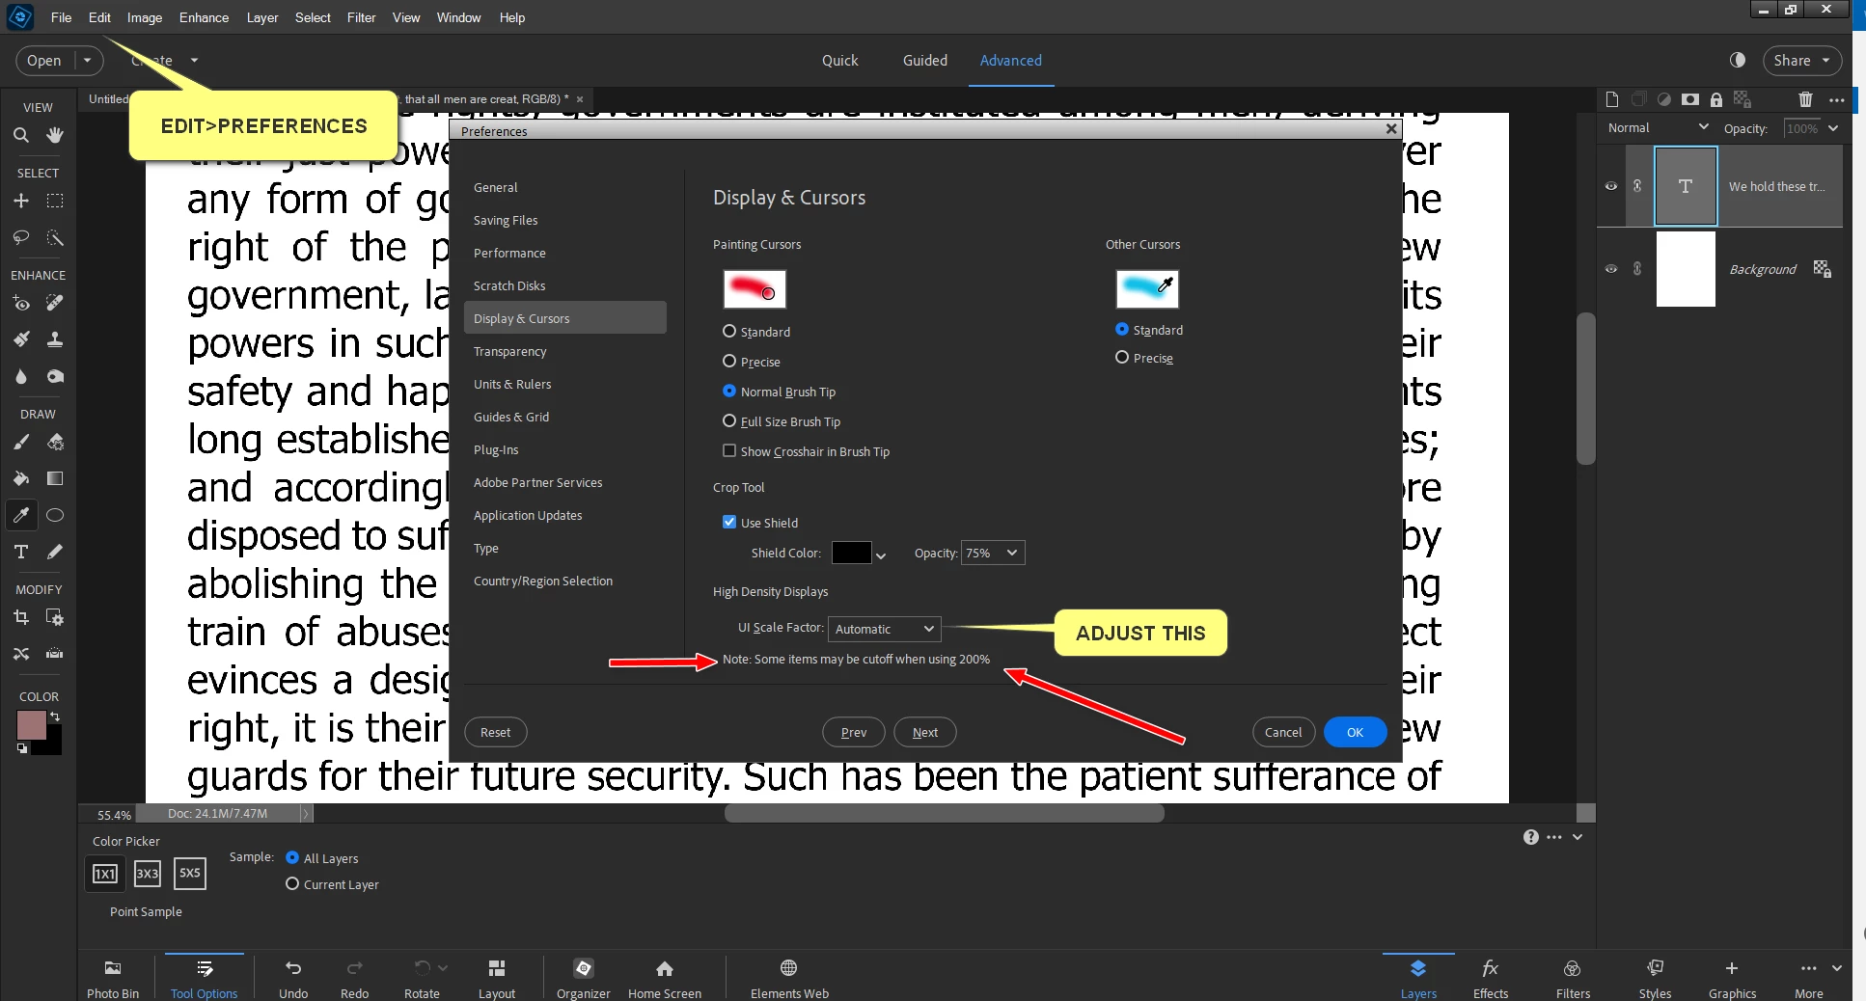Expand the Open button arrow
The height and width of the screenshot is (1001, 1866).
pos(88,60)
